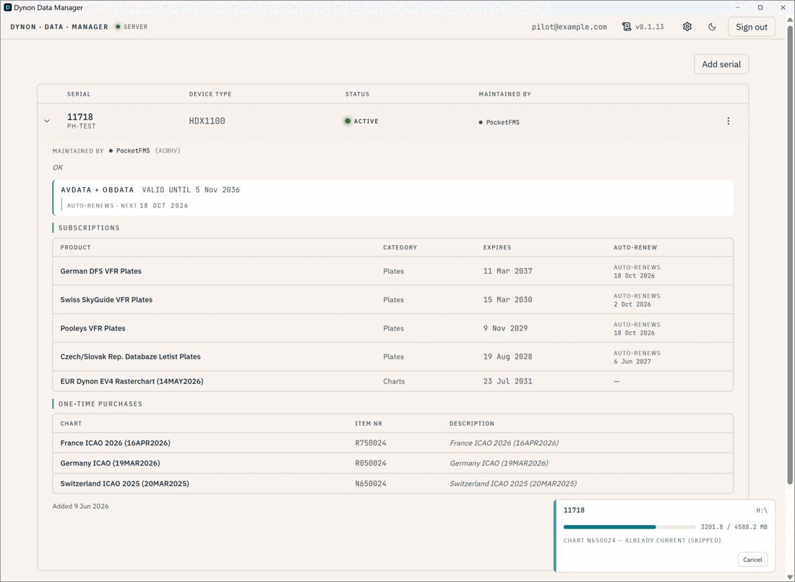Click the AVDATA + OBDATA heading

pyautogui.click(x=98, y=189)
